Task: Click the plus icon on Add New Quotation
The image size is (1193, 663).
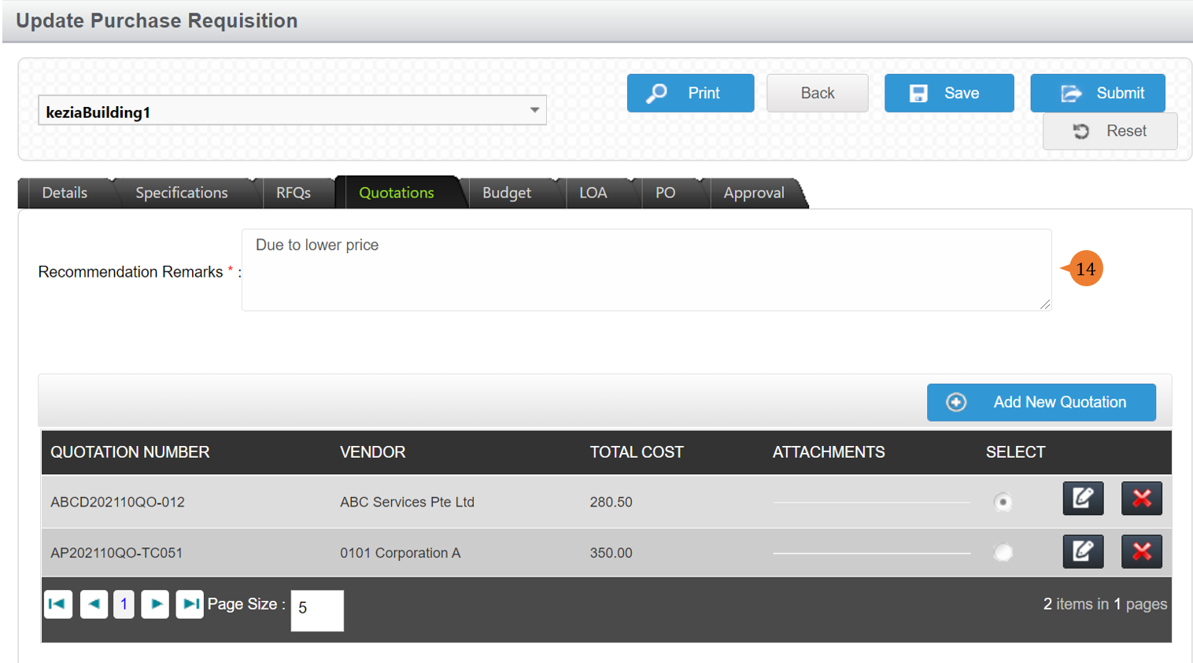Action: 956,402
